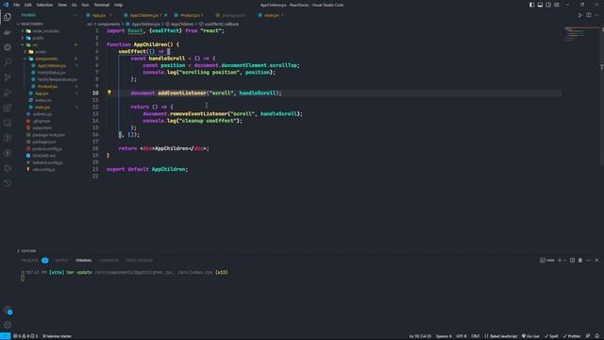Click the components breadcrumb segment
The height and width of the screenshot is (340, 604).
109,24
